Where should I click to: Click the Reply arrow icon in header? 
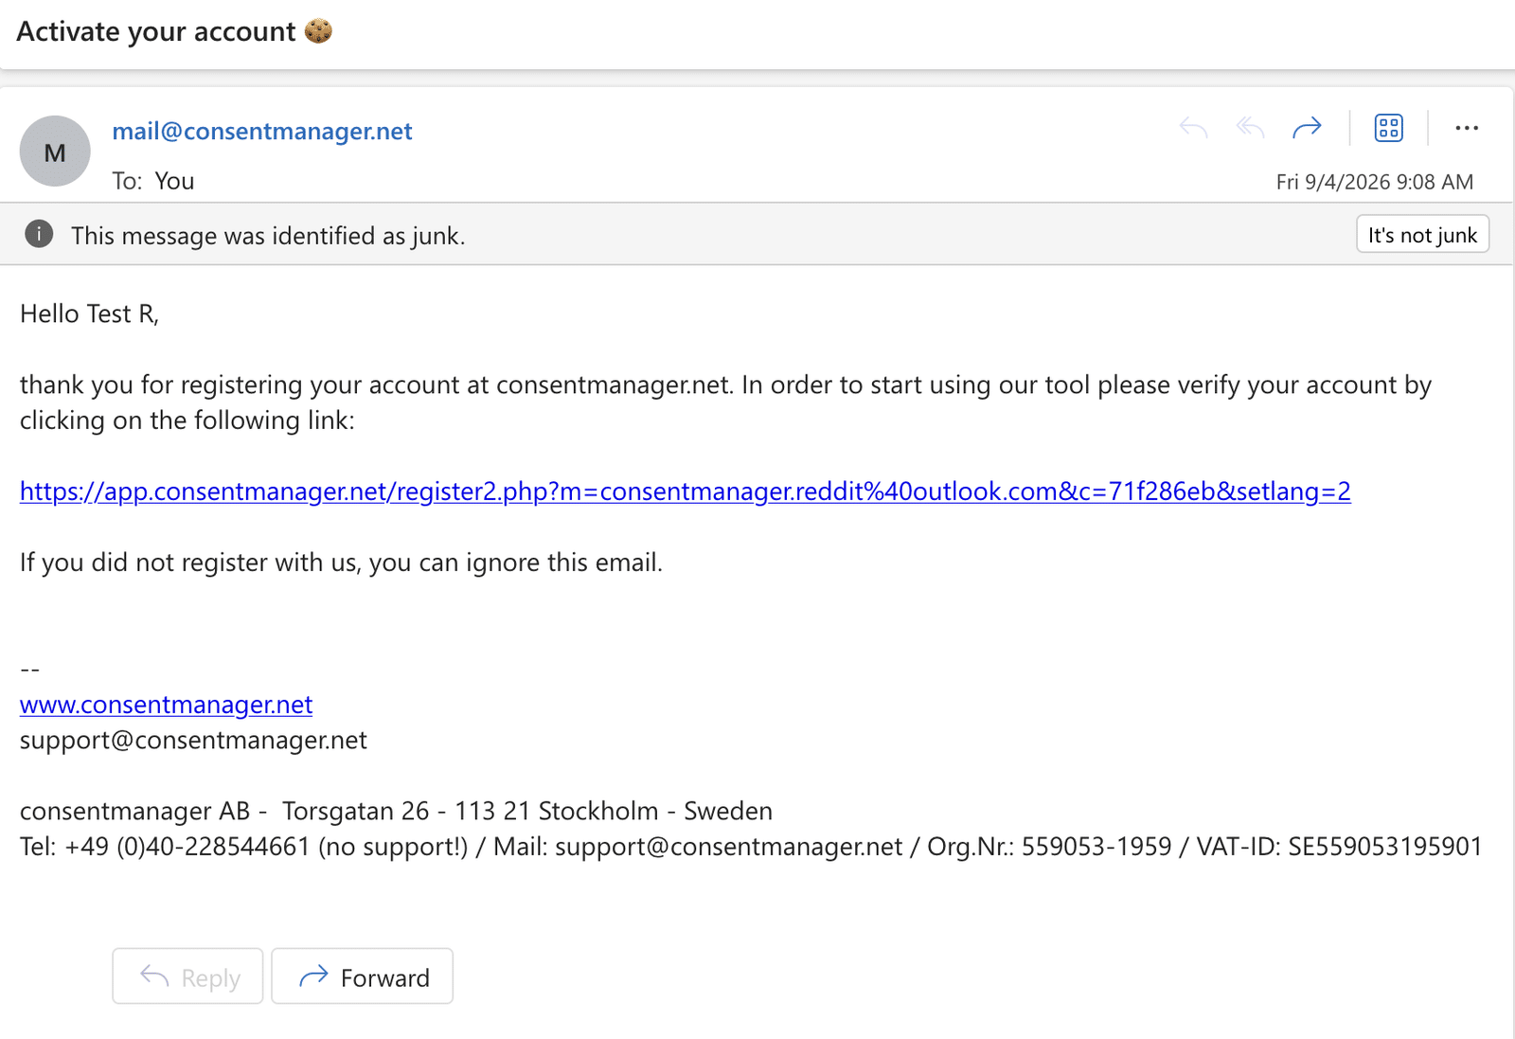click(1193, 128)
